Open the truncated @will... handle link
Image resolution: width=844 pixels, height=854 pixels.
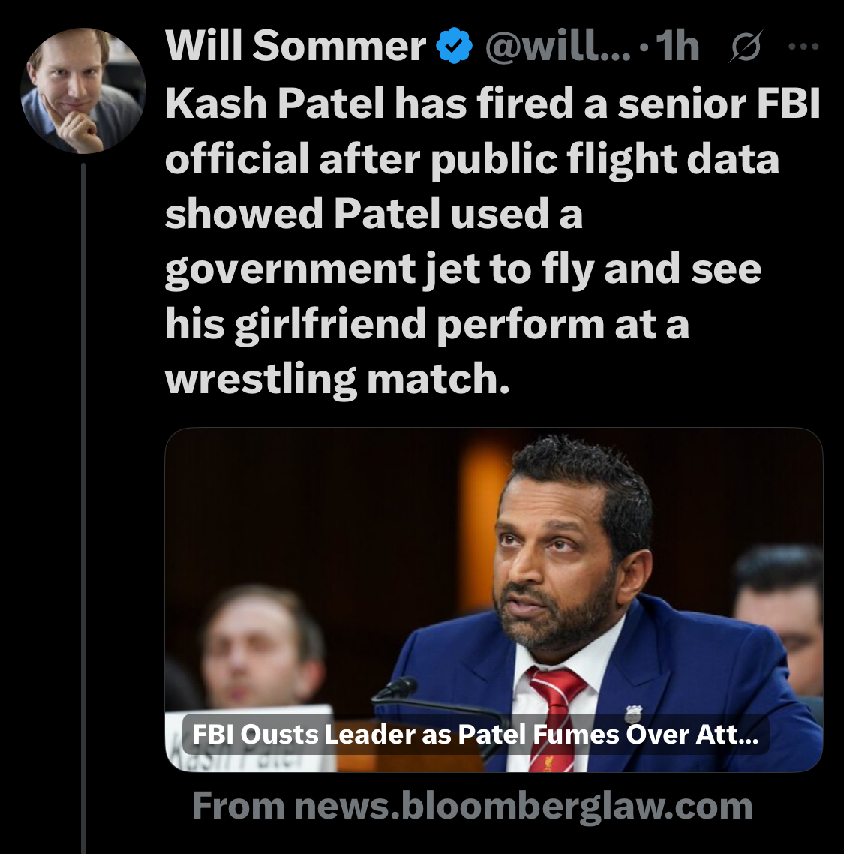(558, 47)
